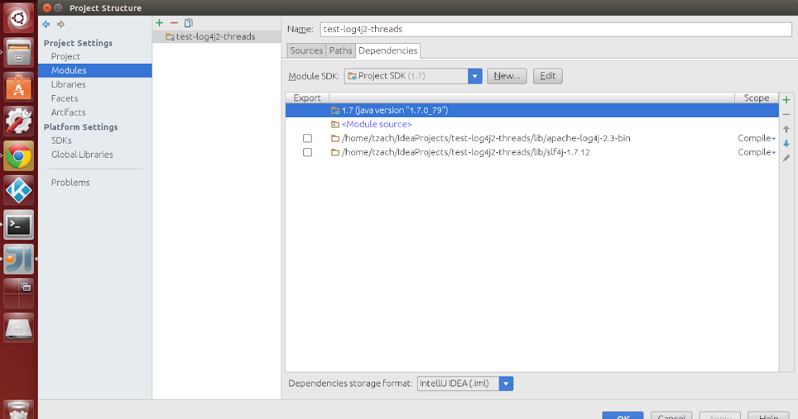798x419 pixels.
Task: Click the Module source folder icon
Action: [x=335, y=124]
